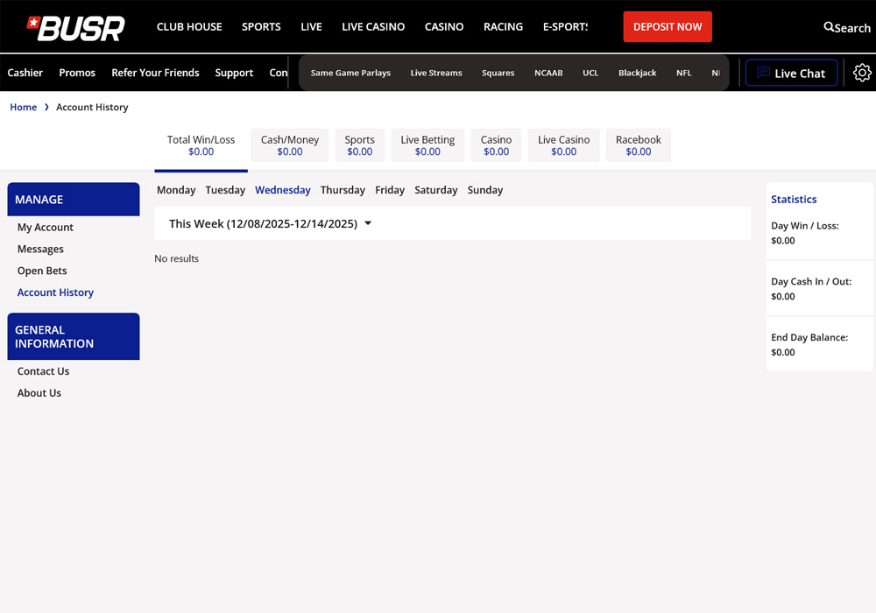Show the Racebook history tab

tap(638, 145)
